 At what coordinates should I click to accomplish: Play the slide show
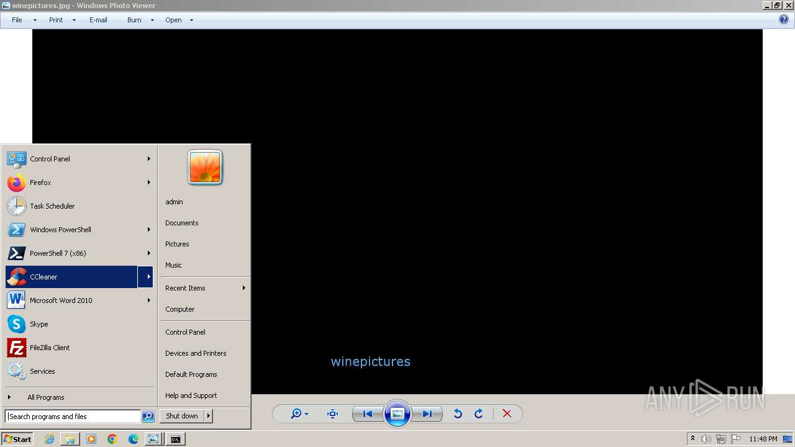tap(397, 414)
